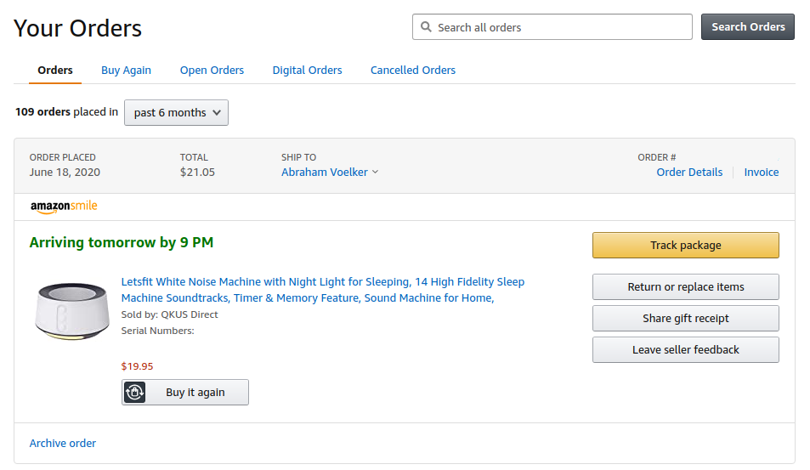The image size is (810, 470).
Task: Click Leave seller feedback button
Action: pos(685,349)
